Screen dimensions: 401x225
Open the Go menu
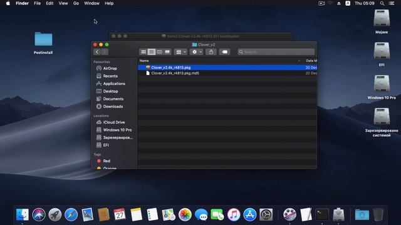pyautogui.click(x=76, y=3)
